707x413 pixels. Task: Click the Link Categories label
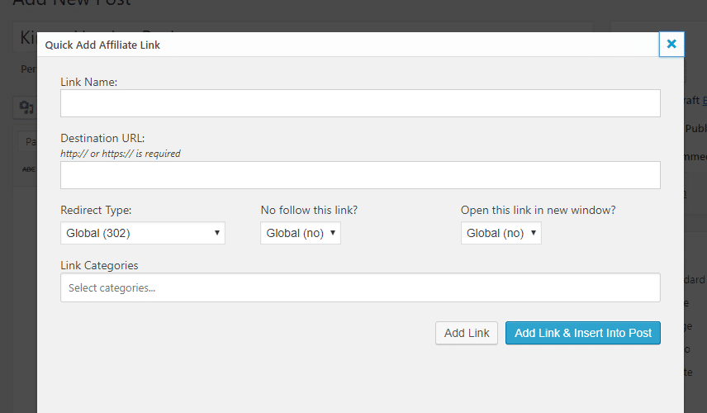pyautogui.click(x=99, y=265)
